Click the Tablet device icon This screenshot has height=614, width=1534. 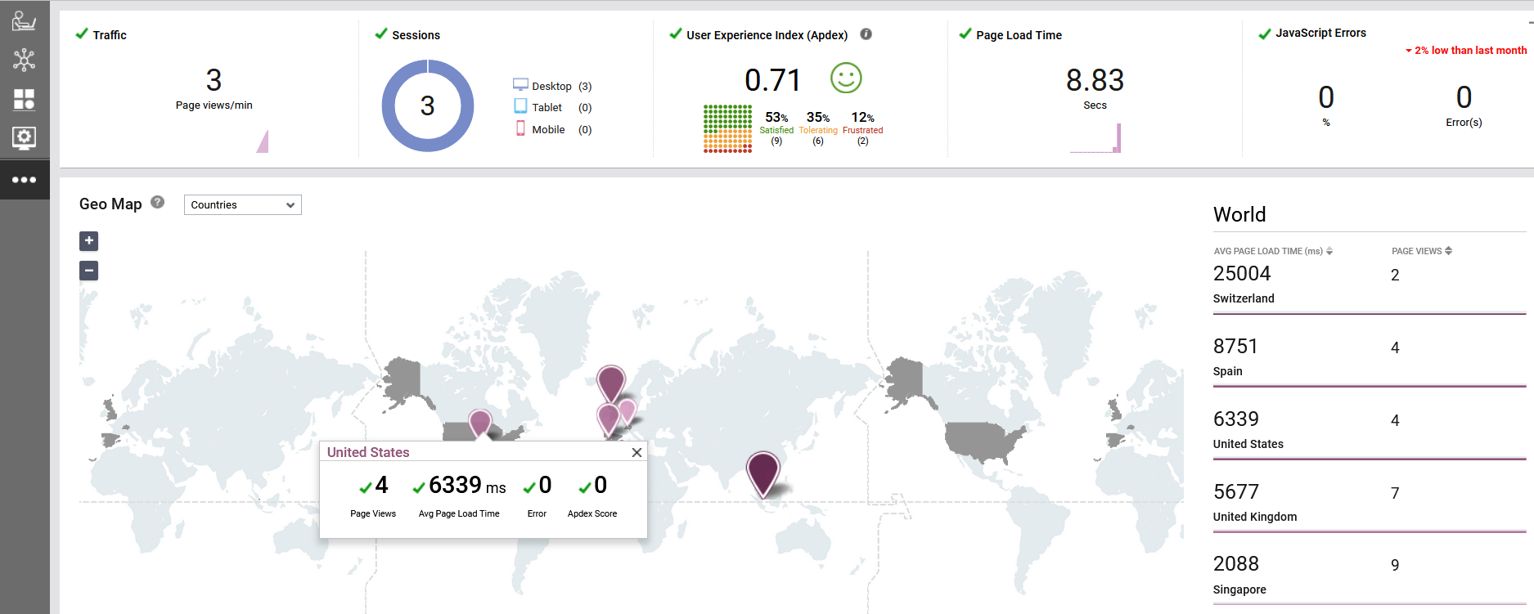point(520,106)
